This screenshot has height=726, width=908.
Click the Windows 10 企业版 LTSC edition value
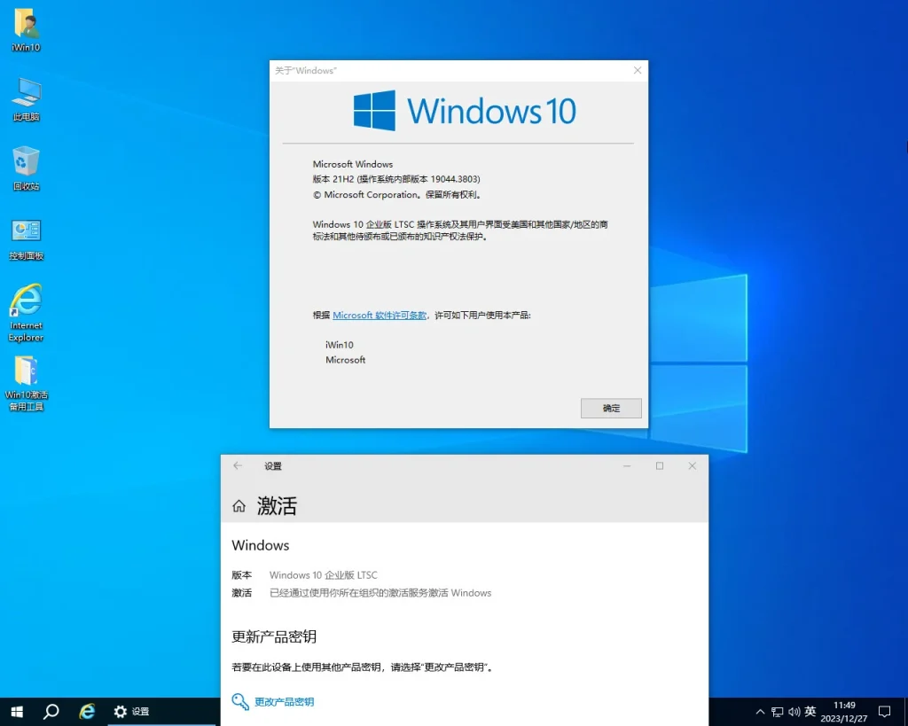coord(323,575)
